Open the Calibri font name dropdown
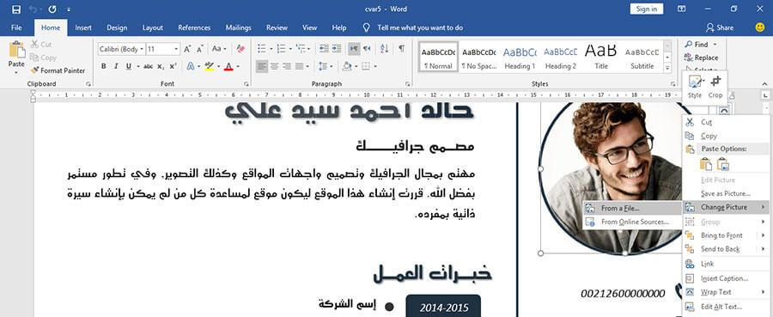This screenshot has width=773, height=317. [142, 49]
